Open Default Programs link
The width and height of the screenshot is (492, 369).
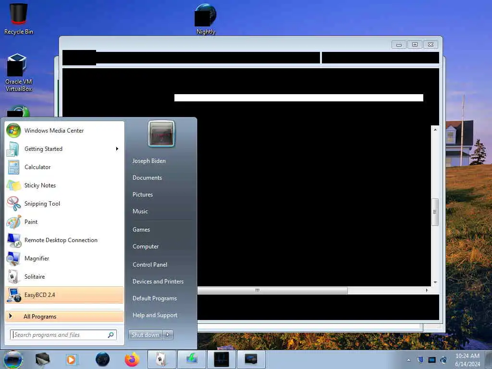pos(155,298)
